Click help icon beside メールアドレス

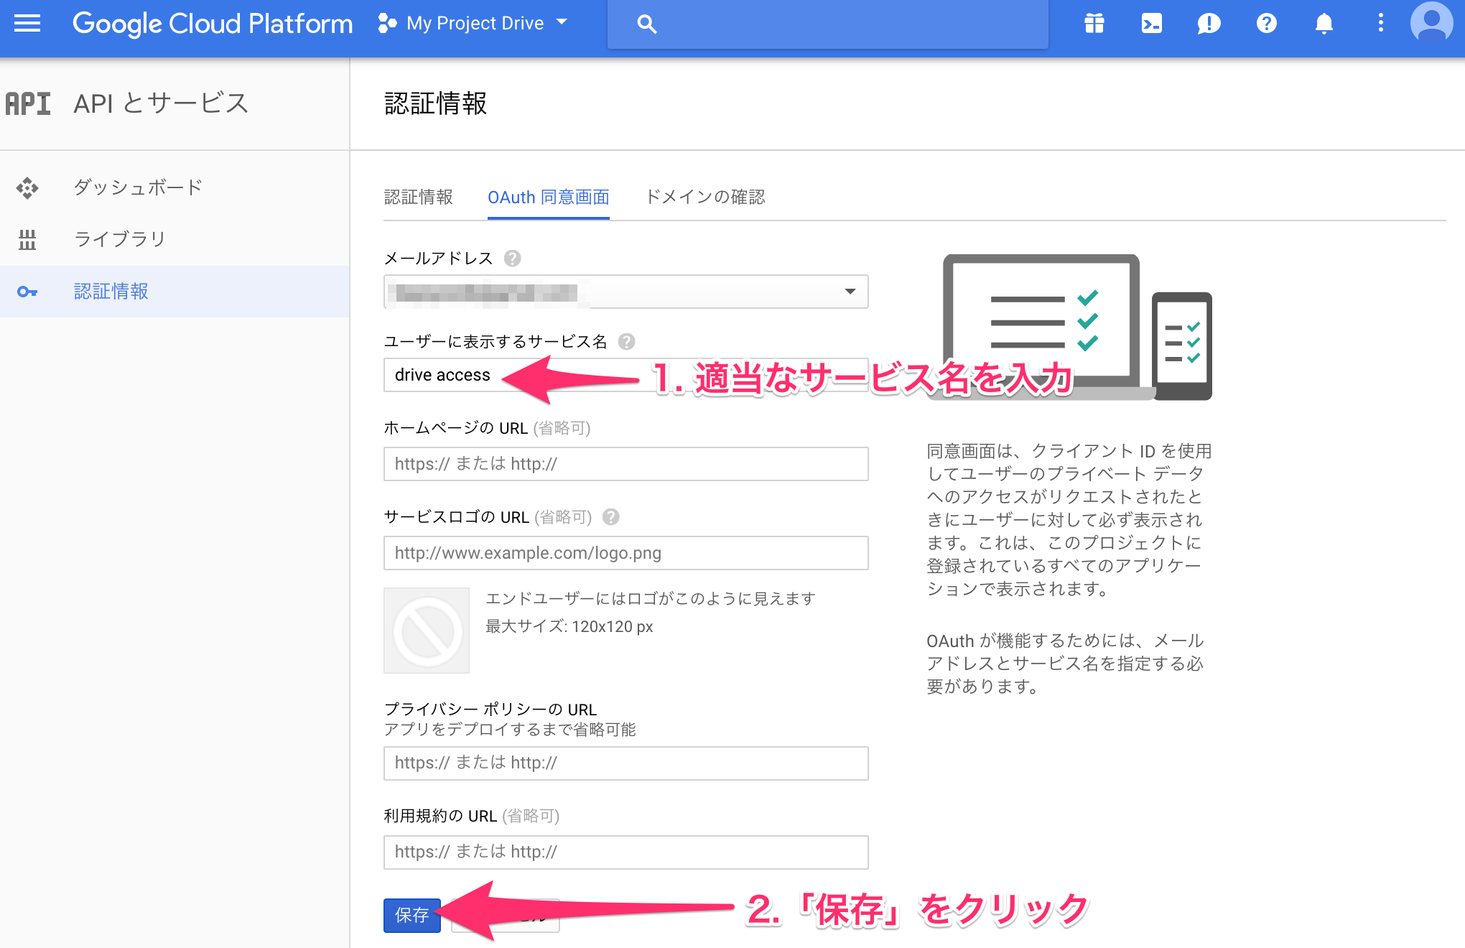[512, 258]
